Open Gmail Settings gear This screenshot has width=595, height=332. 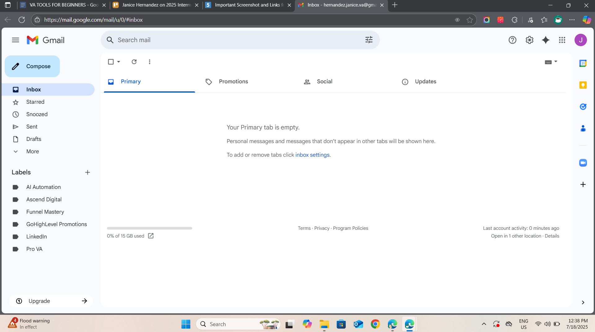[x=529, y=40]
